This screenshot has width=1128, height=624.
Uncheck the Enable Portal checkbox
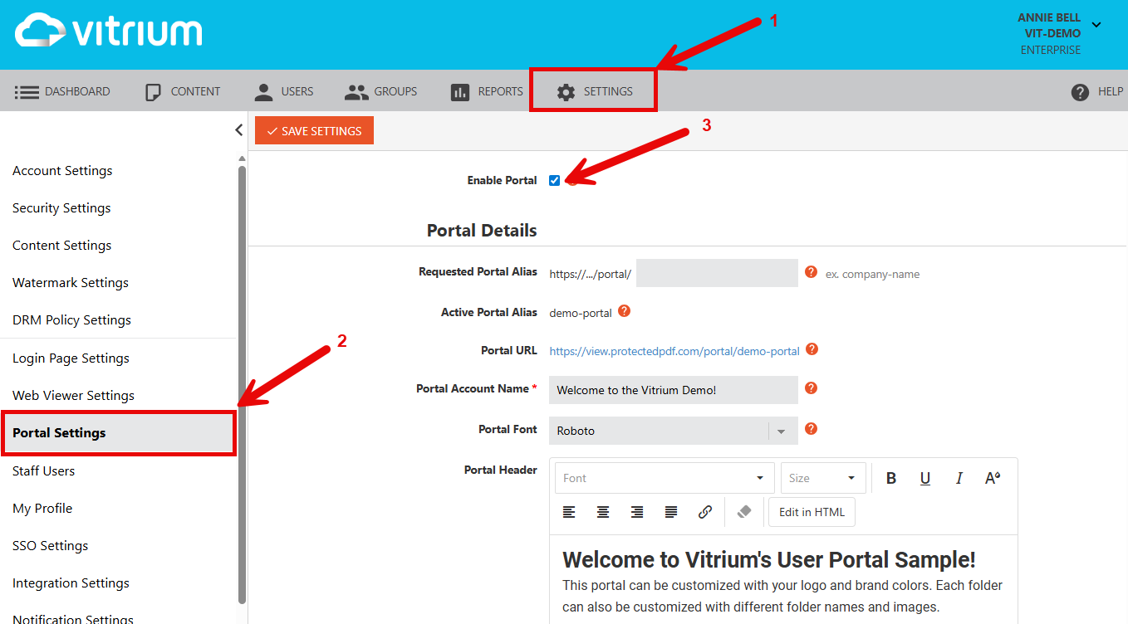554,180
